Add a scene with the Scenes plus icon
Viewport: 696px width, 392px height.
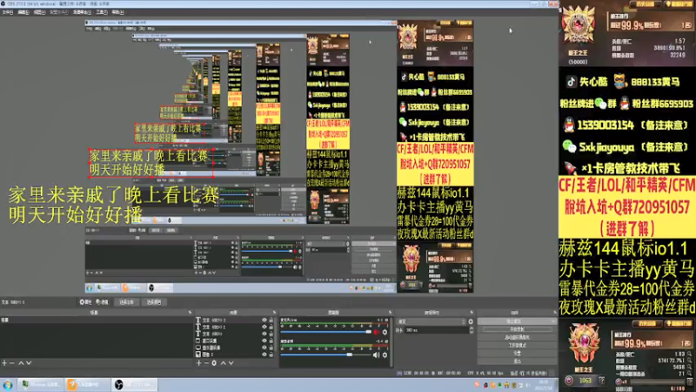click(x=4, y=363)
